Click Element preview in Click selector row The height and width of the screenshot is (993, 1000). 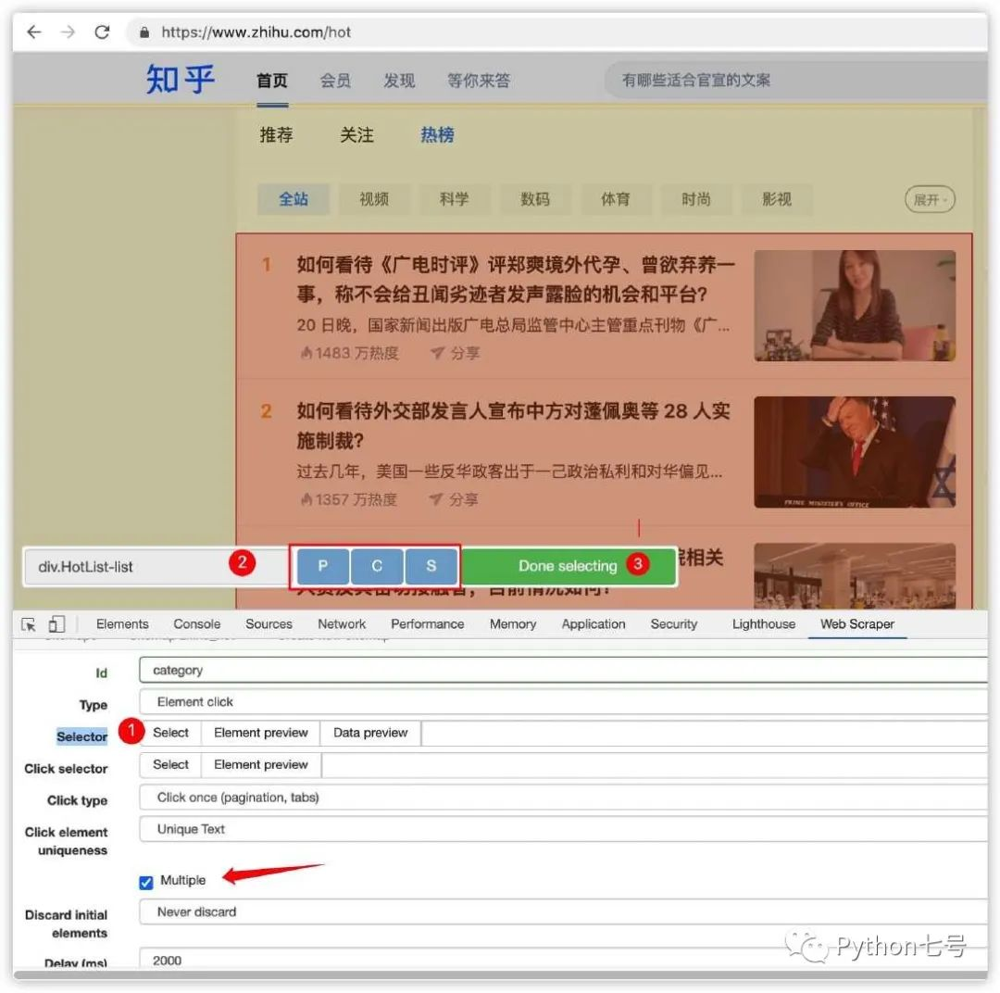[261, 764]
